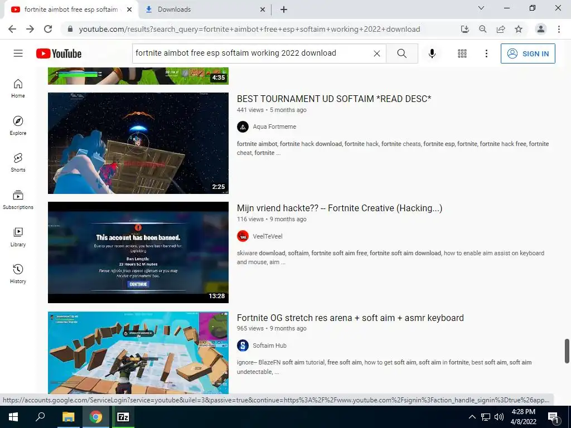Visit VeelTeVeel channel name link

tap(268, 236)
